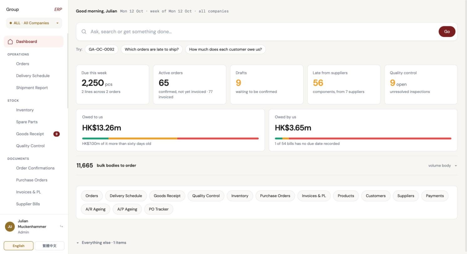Try the GA-OC-0092 suggestion chip

(101, 49)
